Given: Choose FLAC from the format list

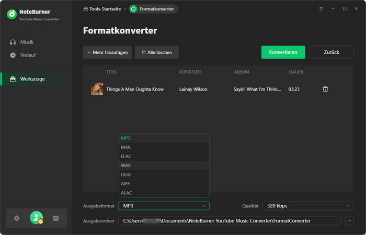Looking at the screenshot, I should [x=126, y=156].
